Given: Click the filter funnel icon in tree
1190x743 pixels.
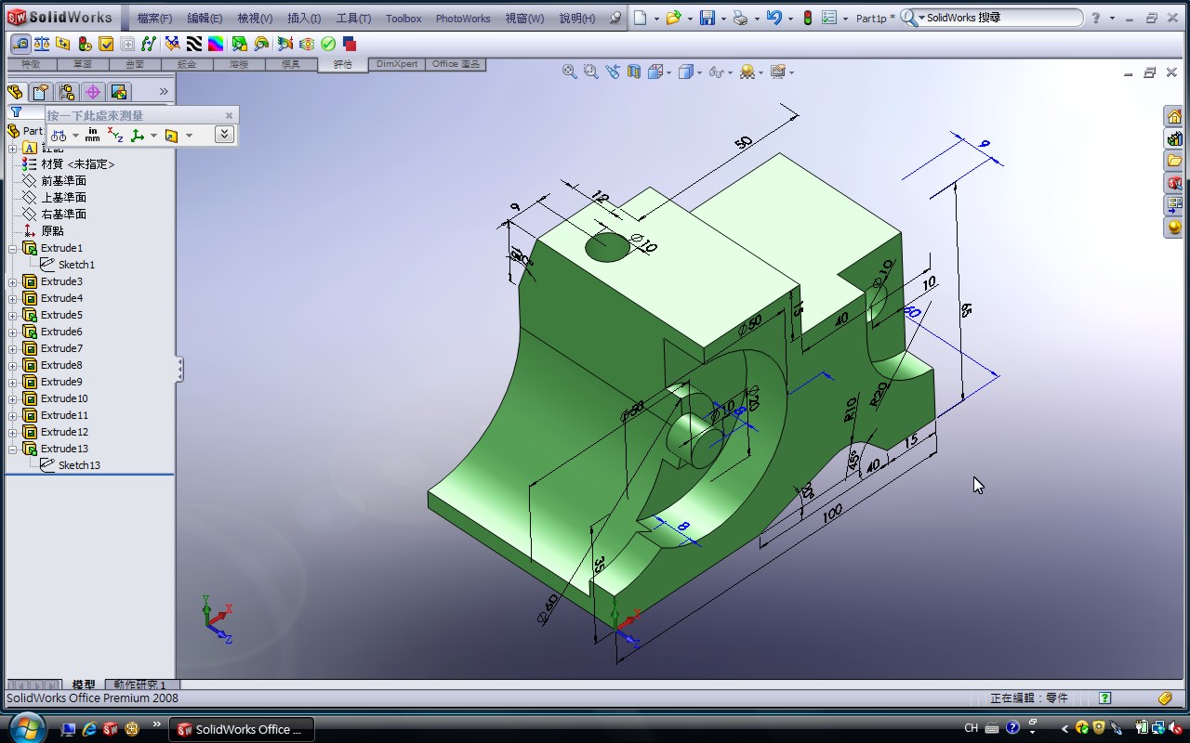Looking at the screenshot, I should point(16,111).
